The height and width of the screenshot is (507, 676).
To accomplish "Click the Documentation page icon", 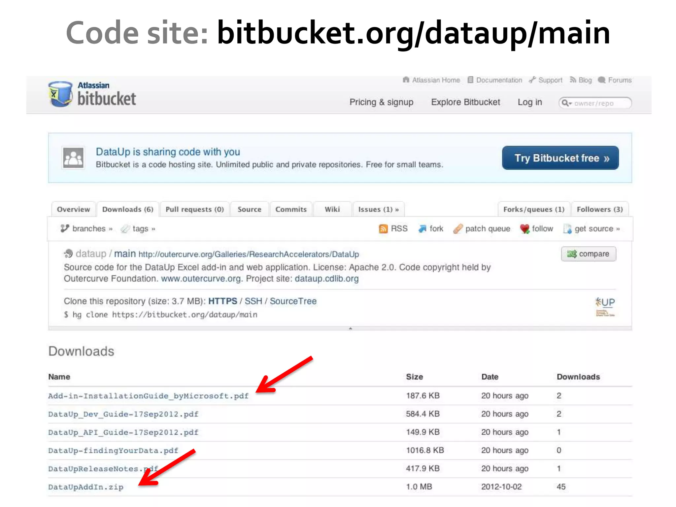I will coord(470,80).
